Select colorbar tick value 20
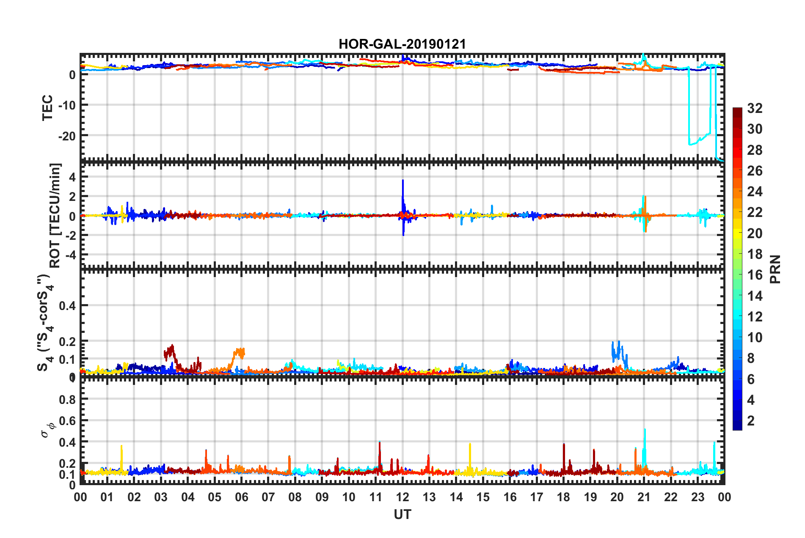The height and width of the screenshot is (538, 805). coord(755,233)
